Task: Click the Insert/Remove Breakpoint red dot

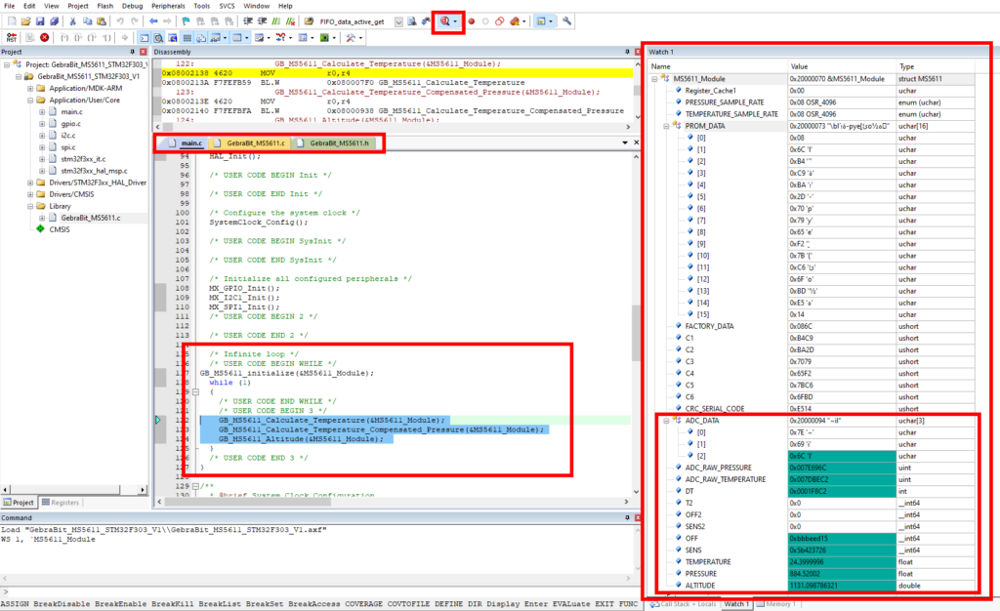Action: pos(472,21)
